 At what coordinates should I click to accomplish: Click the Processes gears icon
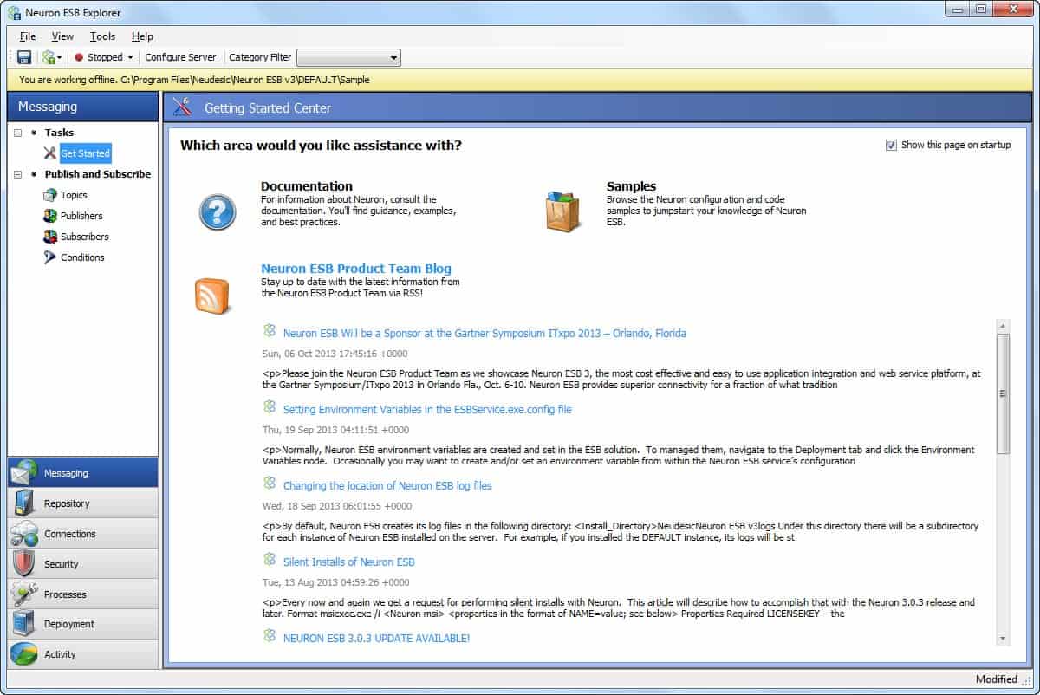23,594
